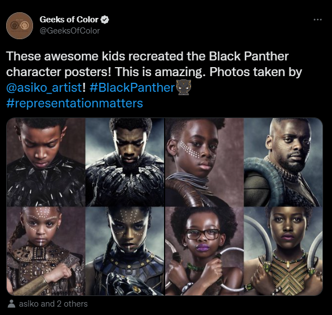Open the @asiko_artist mention link
The image size is (332, 315).
(44, 88)
